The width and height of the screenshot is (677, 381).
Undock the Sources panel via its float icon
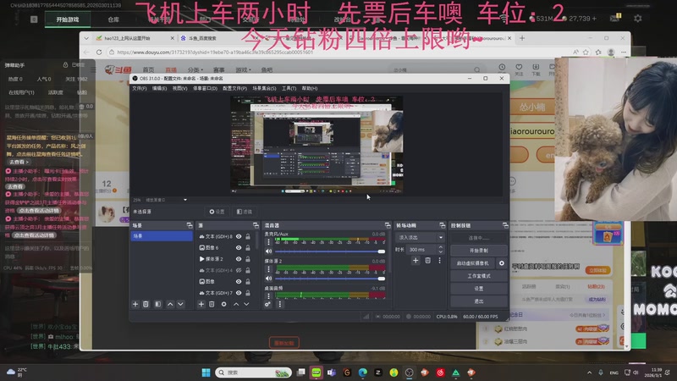tap(256, 225)
